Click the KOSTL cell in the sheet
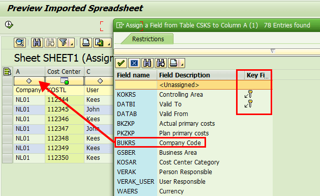320x196 pixels. 65,90
